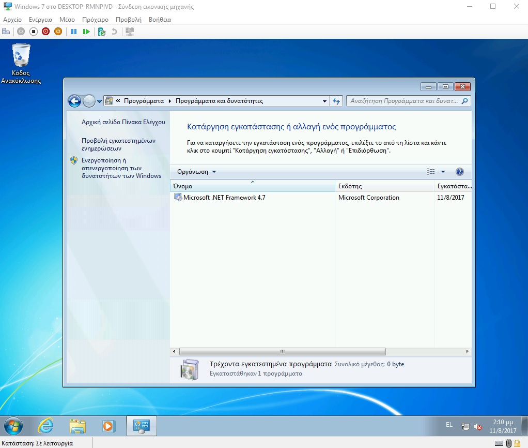Click the Control Panel taskbar button
Screen dimensions: 528x448
click(142, 426)
